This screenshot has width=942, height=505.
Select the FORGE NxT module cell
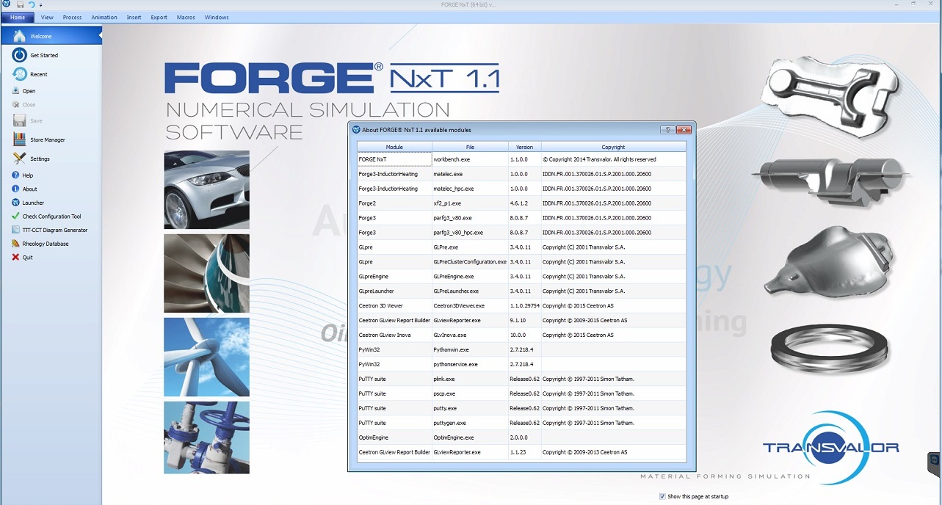[394, 159]
